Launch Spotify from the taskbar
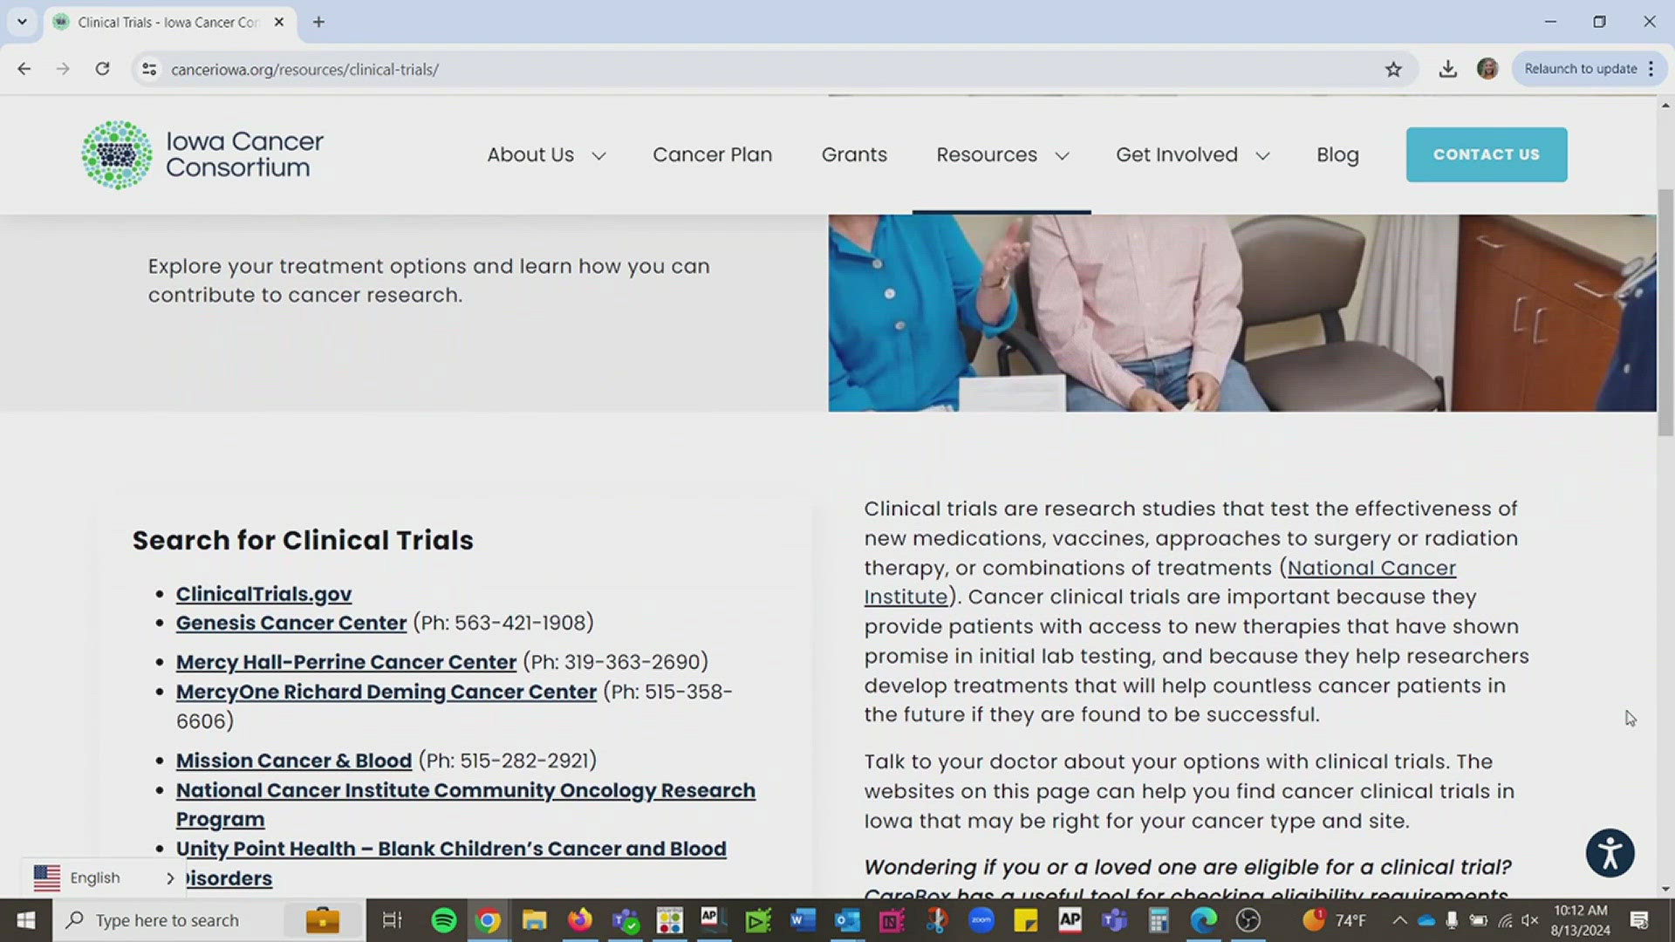The height and width of the screenshot is (942, 1675). (443, 919)
